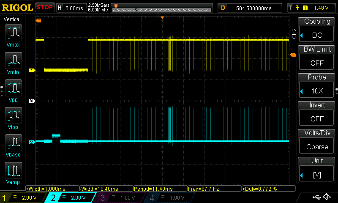Click the falling edge trigger icon
The width and height of the screenshot is (338, 203).
298,8
